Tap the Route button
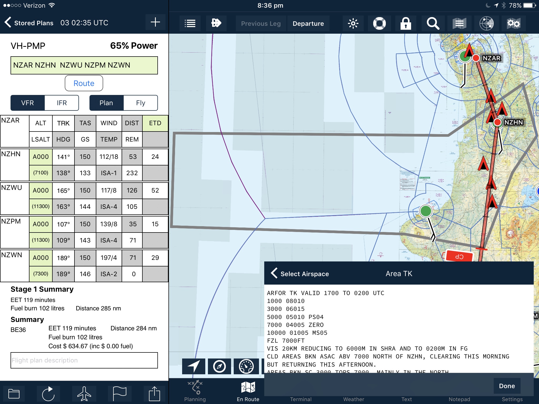Viewport: 539px width, 404px height. pyautogui.click(x=84, y=83)
